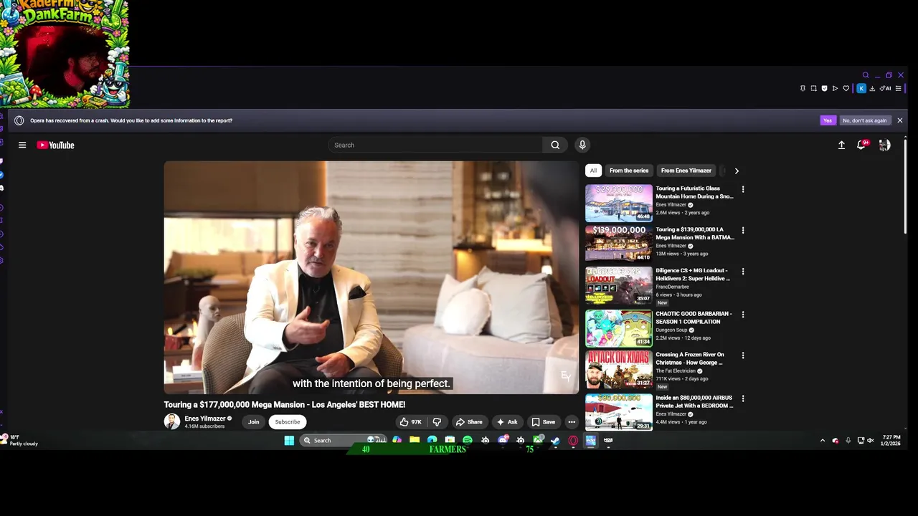918x516 pixels.
Task: Open the YouTube upload/create icon
Action: (x=841, y=145)
